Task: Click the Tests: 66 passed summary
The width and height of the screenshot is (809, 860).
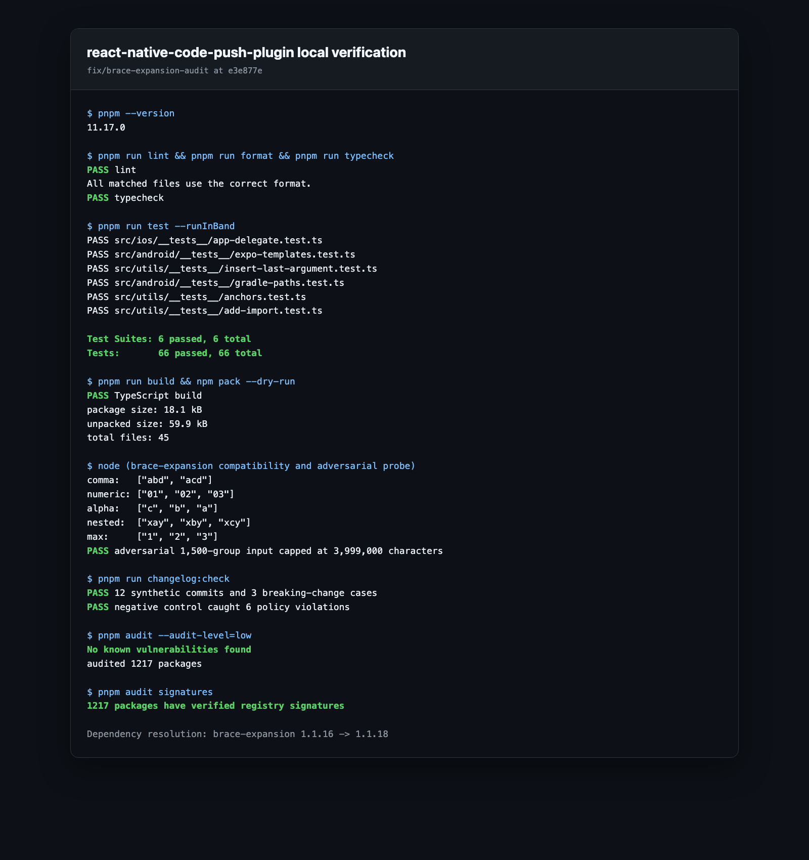Action: 174,353
